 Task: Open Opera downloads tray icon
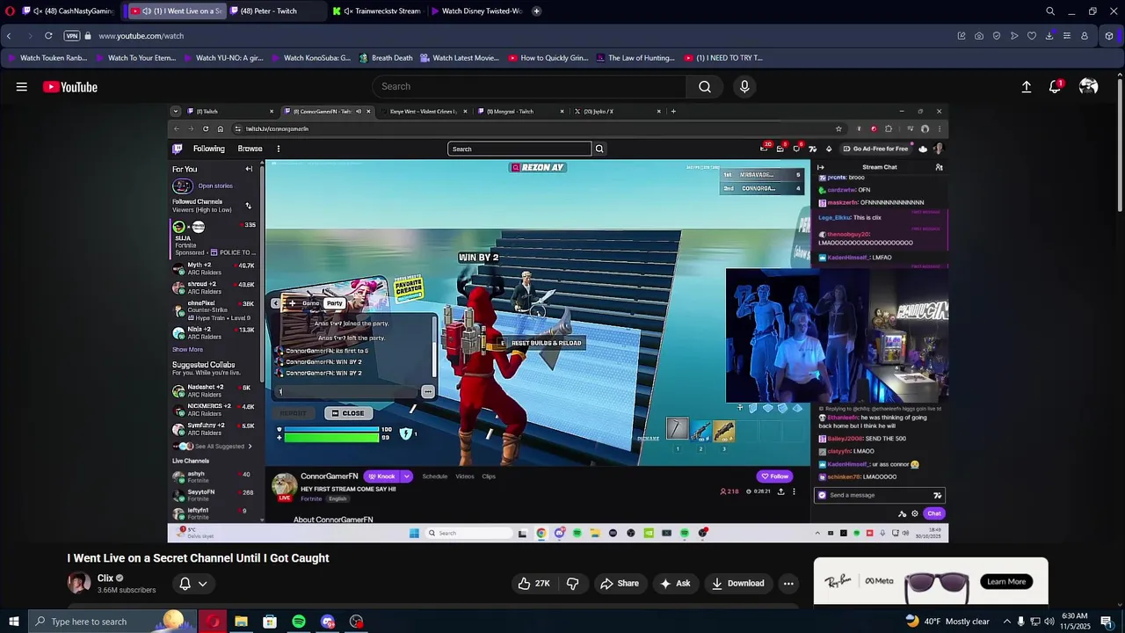click(1049, 36)
